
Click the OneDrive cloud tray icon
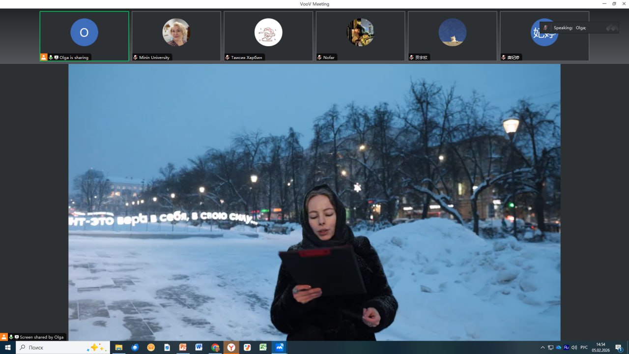click(559, 347)
